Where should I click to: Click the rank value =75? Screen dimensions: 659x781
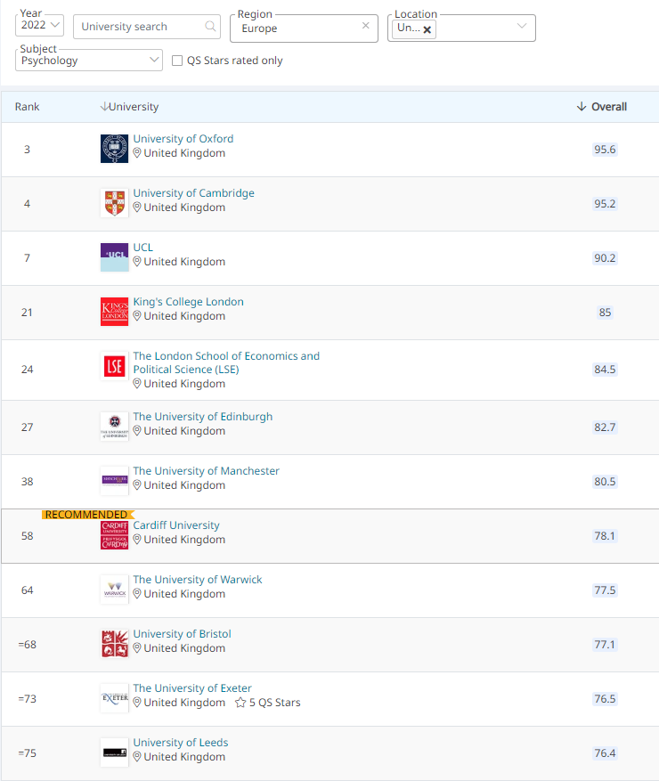28,753
